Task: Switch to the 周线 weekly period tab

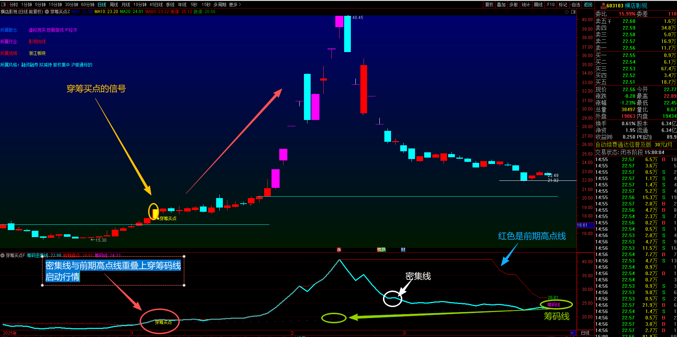Action: (114, 5)
